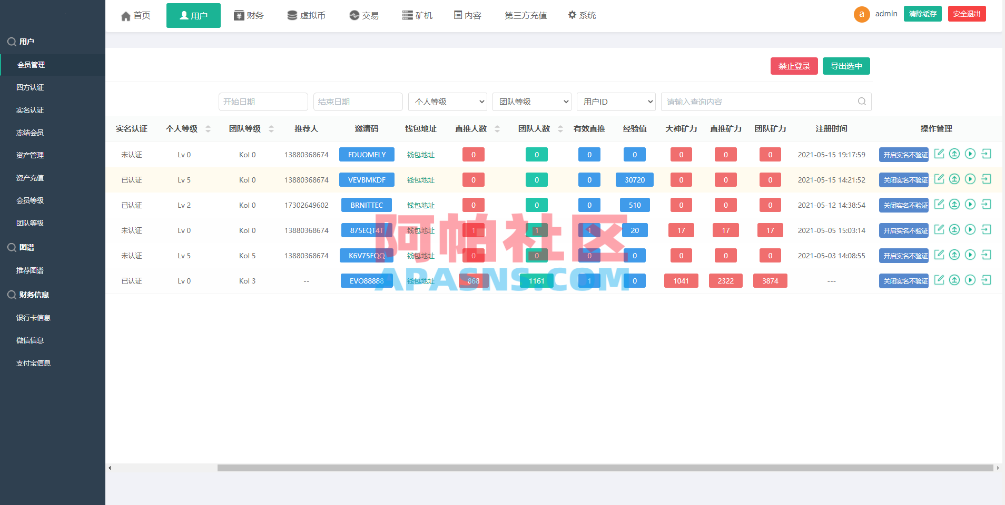
Task: Click the edit pencil icon in the K6V75FQQ row
Action: point(939,255)
